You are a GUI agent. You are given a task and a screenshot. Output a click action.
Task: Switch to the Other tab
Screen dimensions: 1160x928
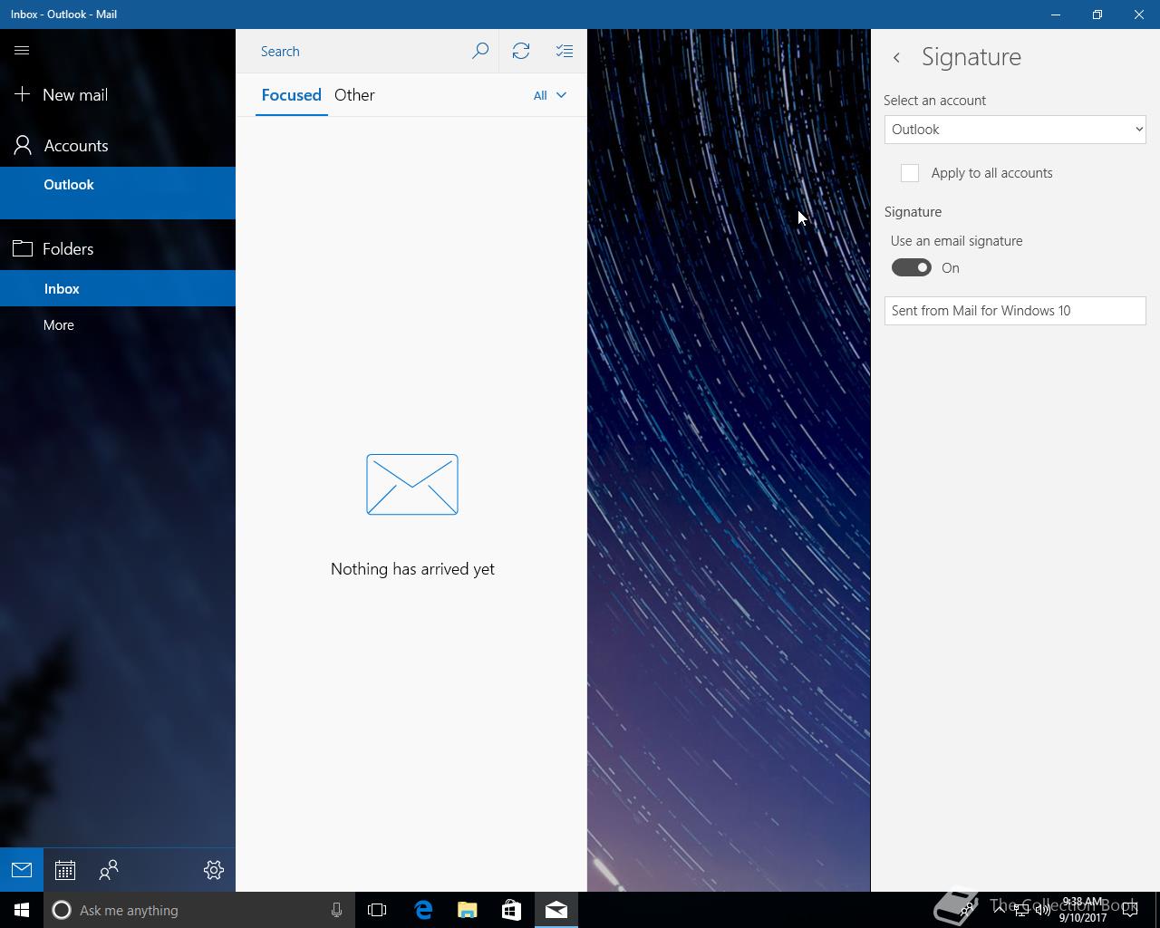(354, 95)
